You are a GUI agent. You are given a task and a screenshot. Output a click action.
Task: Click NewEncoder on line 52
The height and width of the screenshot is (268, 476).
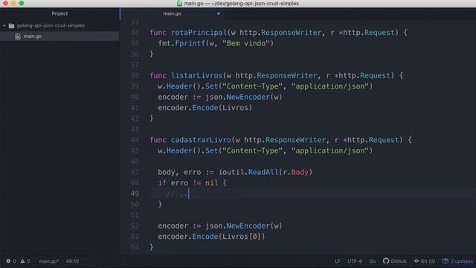(248, 226)
